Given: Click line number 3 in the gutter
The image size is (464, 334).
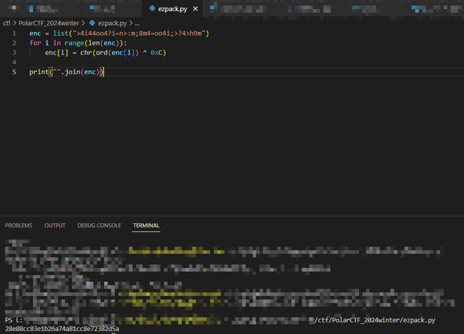Looking at the screenshot, I should 14,53.
